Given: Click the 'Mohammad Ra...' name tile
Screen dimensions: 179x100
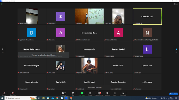Looking at the screenshot, I should pyautogui.click(x=89, y=33).
